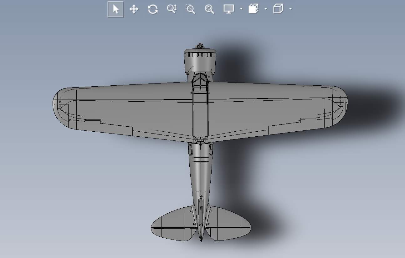Open the cube display style dropdown arrow
The width and height of the screenshot is (405, 258).
(x=290, y=9)
